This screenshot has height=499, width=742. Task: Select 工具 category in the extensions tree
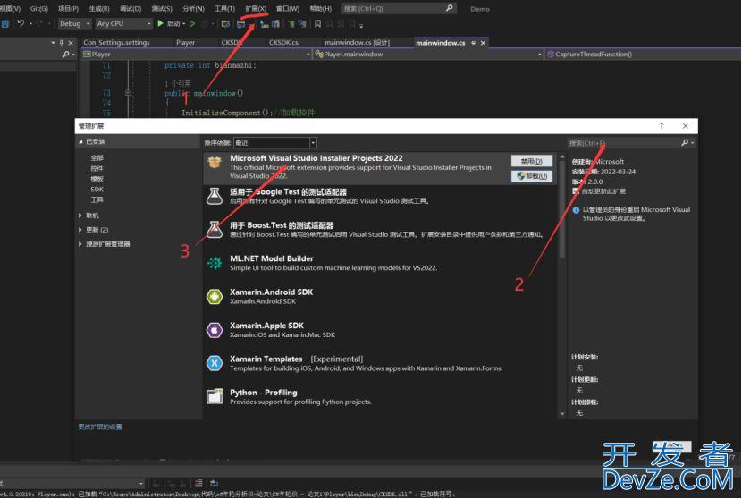97,199
